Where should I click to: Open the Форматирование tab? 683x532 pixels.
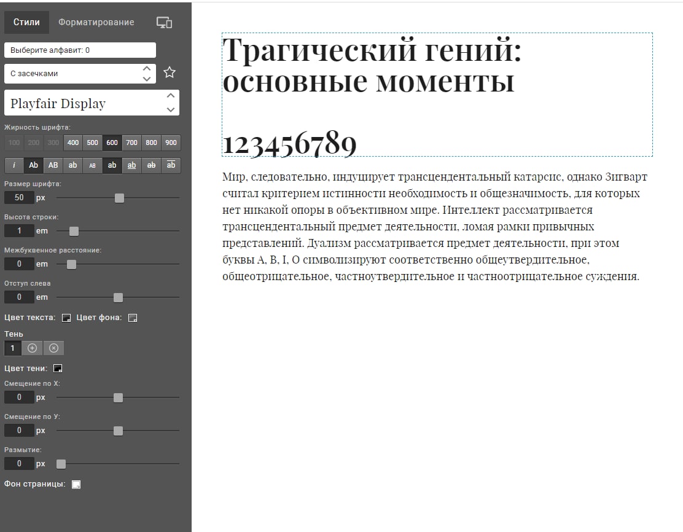[x=96, y=22]
